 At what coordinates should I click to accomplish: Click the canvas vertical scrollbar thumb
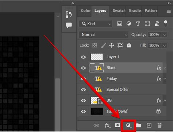tap(58, 105)
